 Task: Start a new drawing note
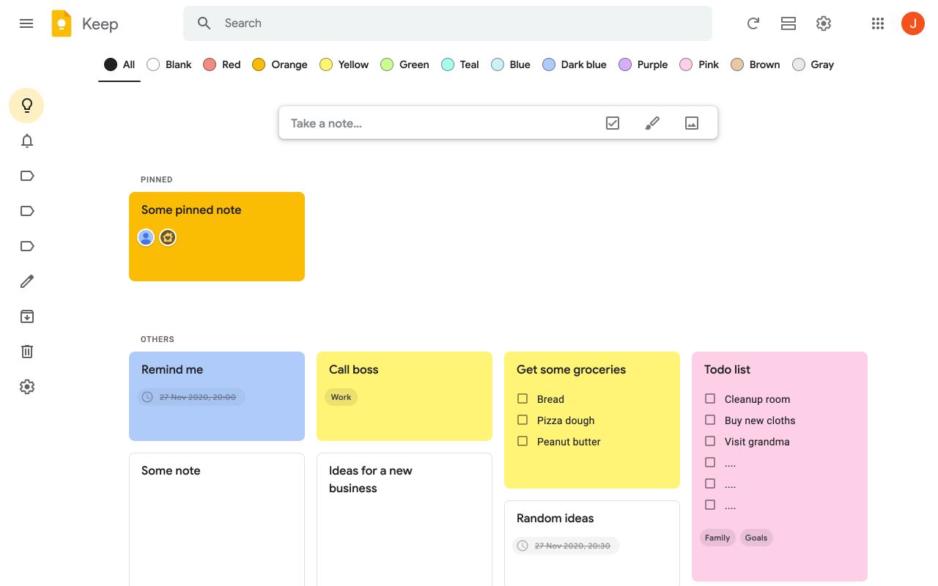pos(652,122)
